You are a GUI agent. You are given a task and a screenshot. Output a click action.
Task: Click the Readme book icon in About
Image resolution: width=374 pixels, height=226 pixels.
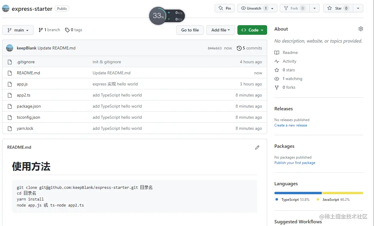[x=277, y=52]
